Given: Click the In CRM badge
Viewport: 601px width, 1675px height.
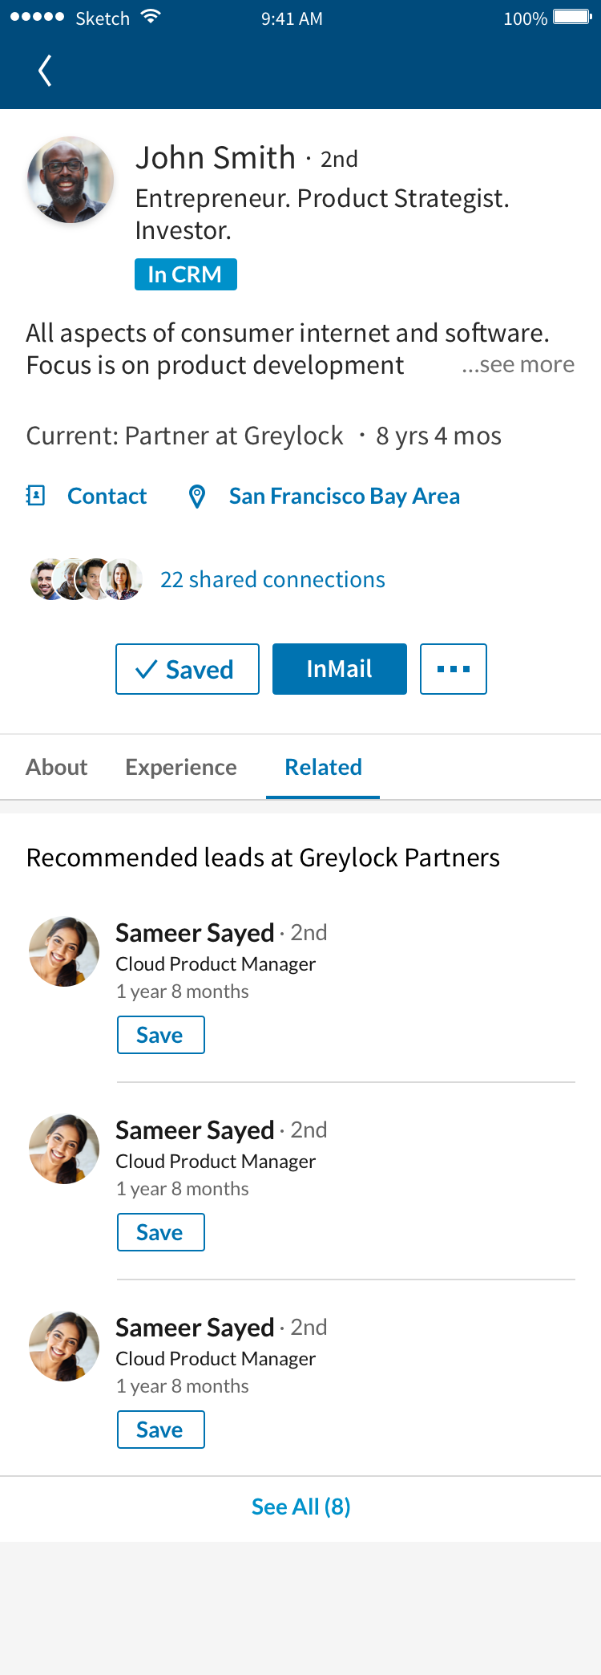Looking at the screenshot, I should (x=186, y=274).
